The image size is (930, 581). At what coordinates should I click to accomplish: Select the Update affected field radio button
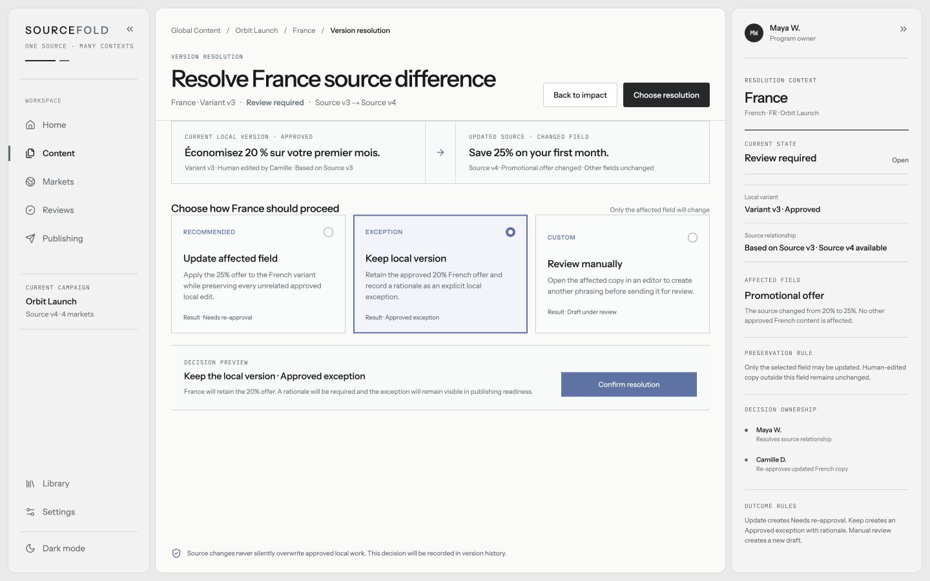point(328,232)
